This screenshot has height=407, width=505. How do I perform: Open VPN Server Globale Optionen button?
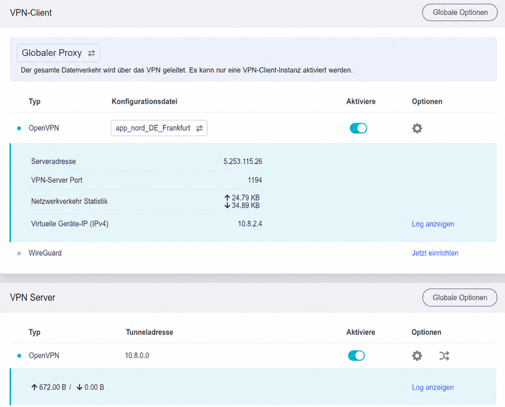pos(459,298)
